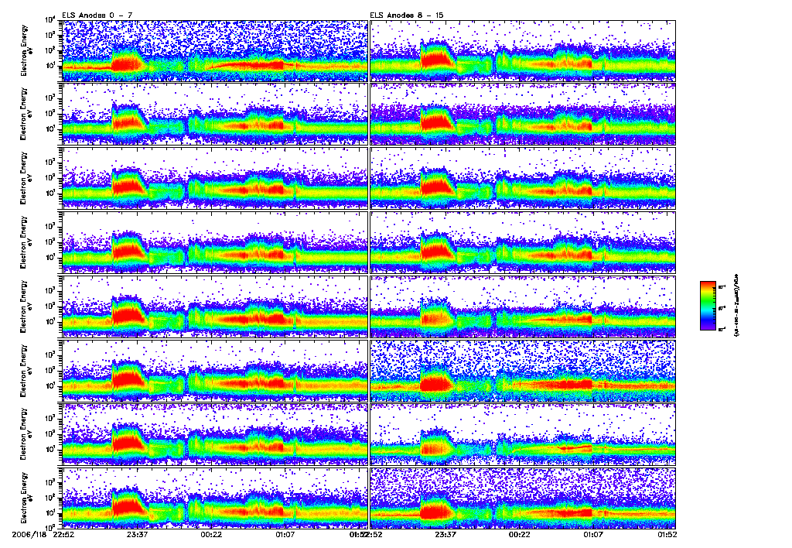
Task: Open the topmost spectrogram in Anodes 0 - 7 column
Action: 215,51
